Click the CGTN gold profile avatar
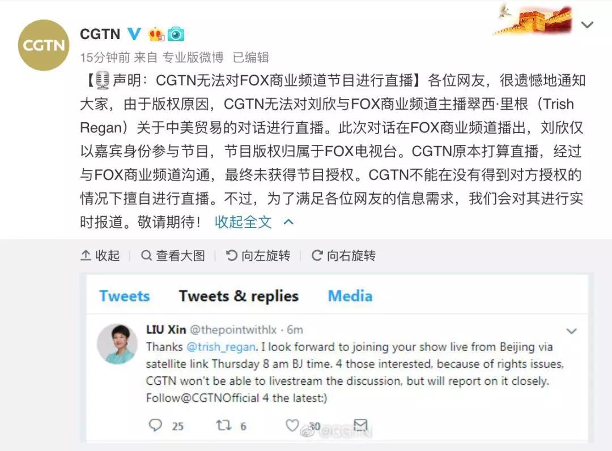The height and width of the screenshot is (451, 612). (44, 45)
